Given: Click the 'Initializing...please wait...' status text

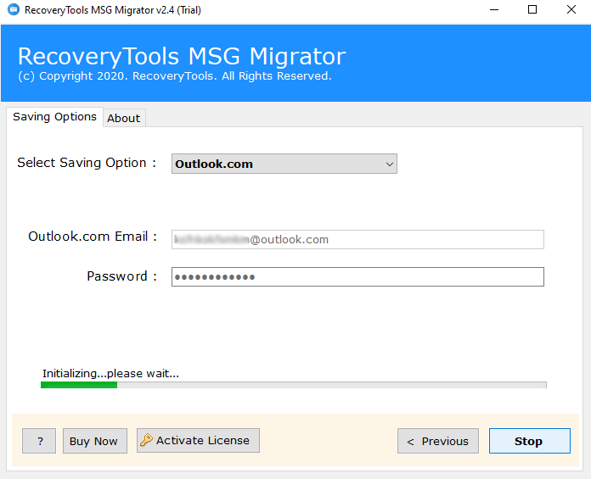Looking at the screenshot, I should tap(110, 373).
